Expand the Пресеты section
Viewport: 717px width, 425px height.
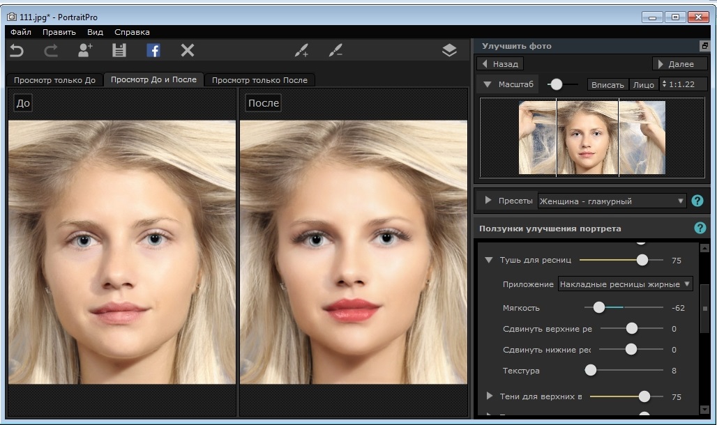[x=488, y=200]
